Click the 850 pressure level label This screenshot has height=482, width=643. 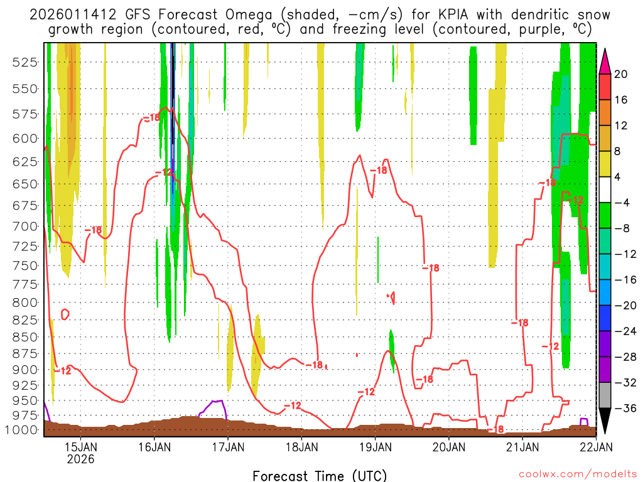25,337
